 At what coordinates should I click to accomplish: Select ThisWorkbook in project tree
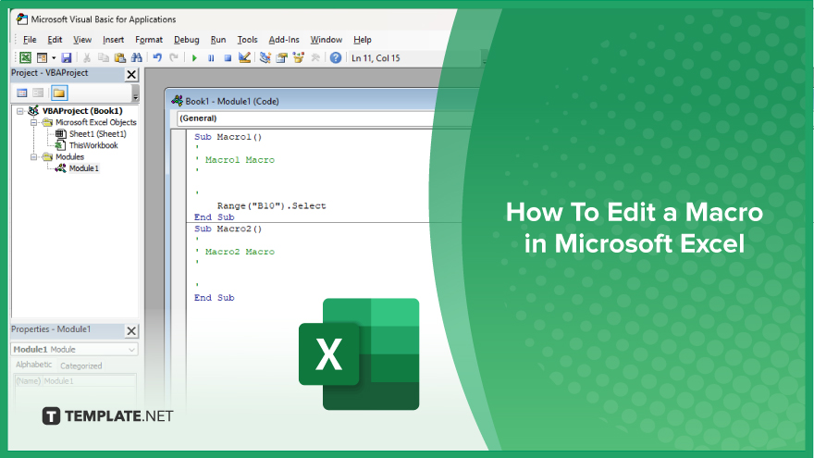pos(93,145)
